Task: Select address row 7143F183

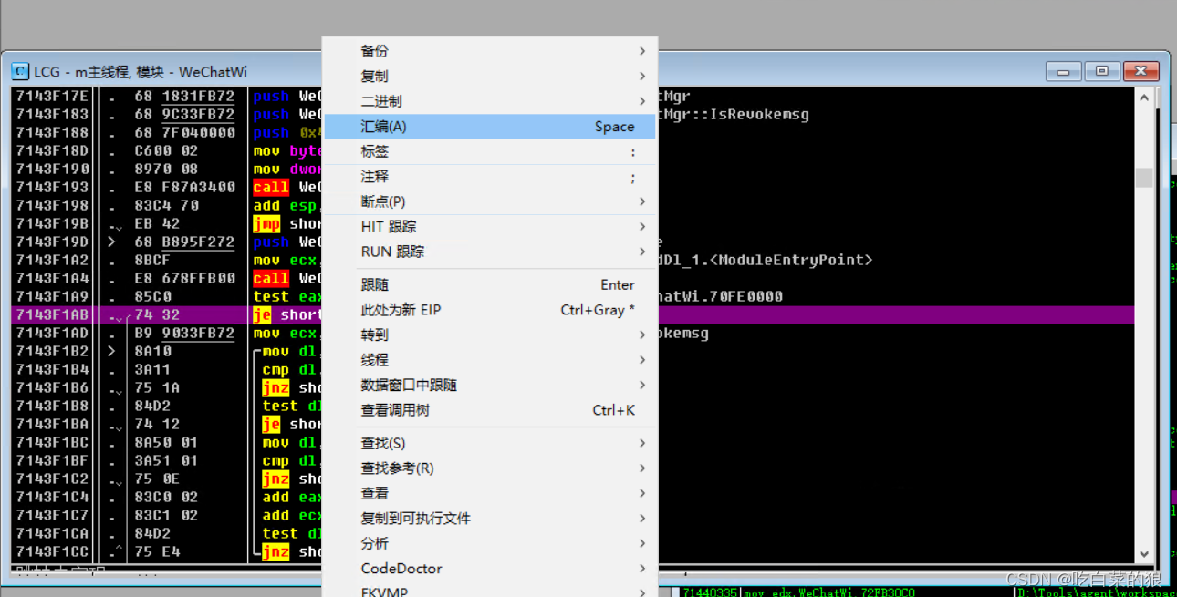Action: pyautogui.click(x=53, y=115)
